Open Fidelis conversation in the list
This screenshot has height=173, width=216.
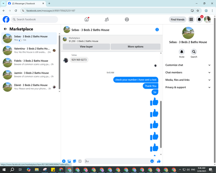click(29, 63)
